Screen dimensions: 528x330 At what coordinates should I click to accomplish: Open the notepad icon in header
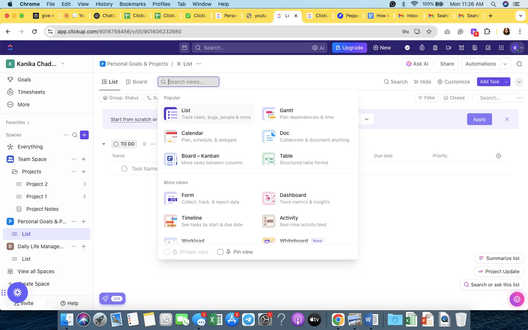tap(435, 48)
